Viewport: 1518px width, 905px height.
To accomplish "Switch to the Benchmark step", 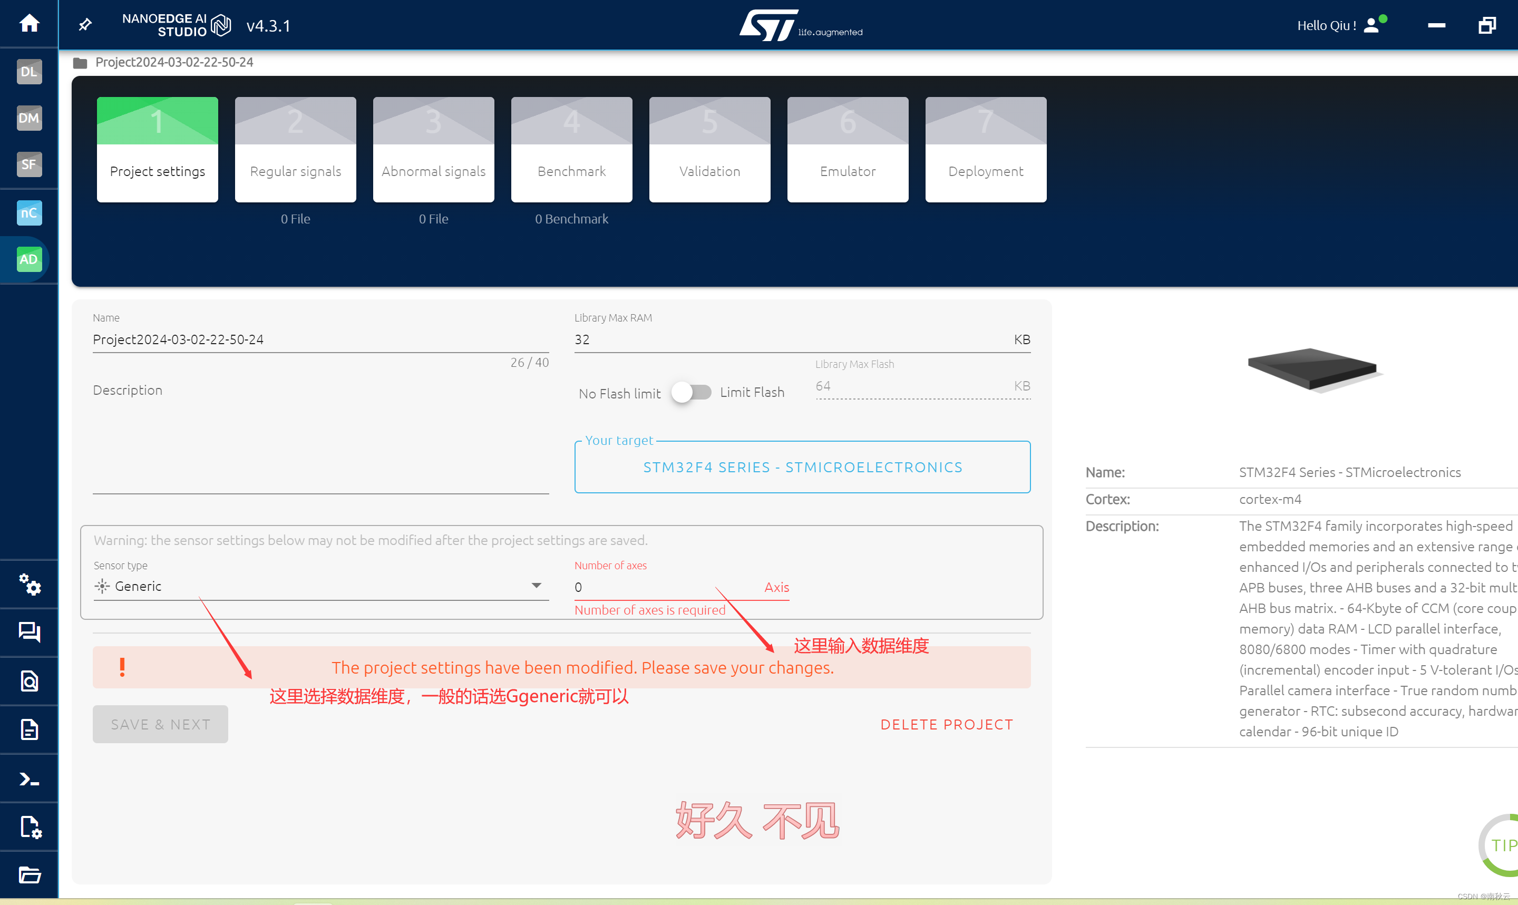I will (571, 150).
